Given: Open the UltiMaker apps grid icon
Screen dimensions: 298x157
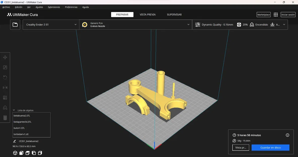Looking at the screenshot, I should [276, 15].
